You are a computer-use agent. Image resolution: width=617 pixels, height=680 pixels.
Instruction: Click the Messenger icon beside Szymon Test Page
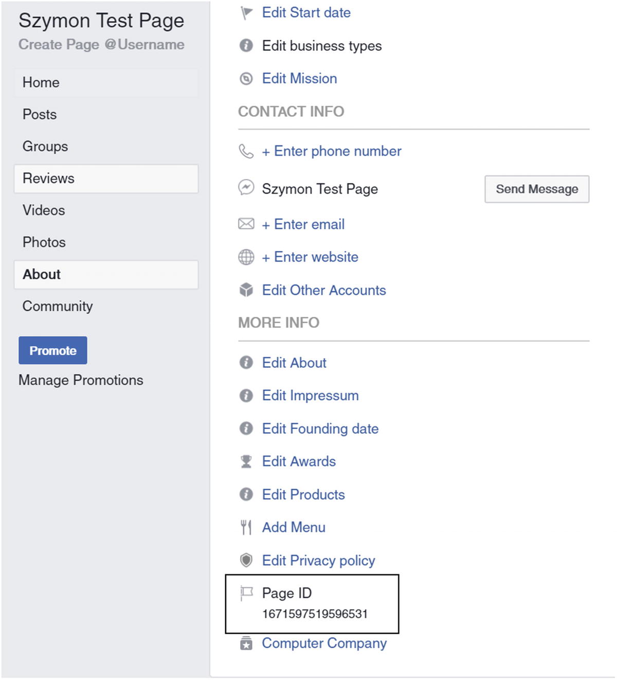[246, 188]
